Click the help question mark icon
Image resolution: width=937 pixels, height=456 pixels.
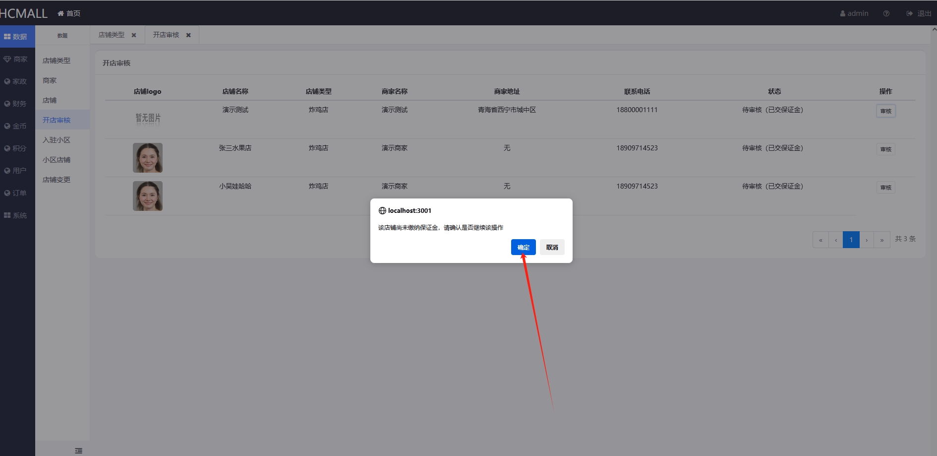886,13
